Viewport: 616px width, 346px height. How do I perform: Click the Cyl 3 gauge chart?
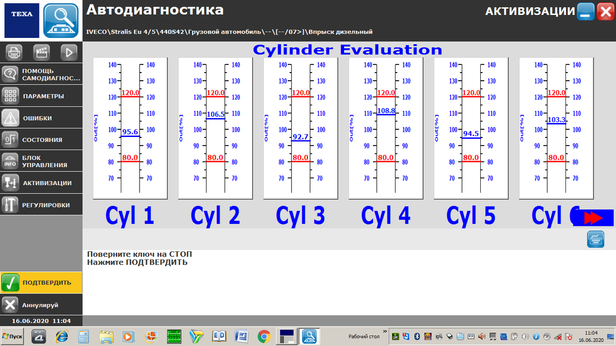click(300, 127)
